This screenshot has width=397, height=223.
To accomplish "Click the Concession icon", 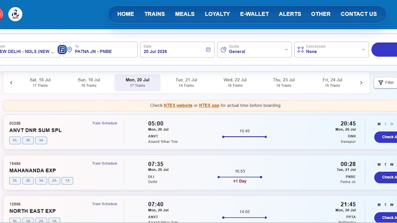I will coord(301,50).
